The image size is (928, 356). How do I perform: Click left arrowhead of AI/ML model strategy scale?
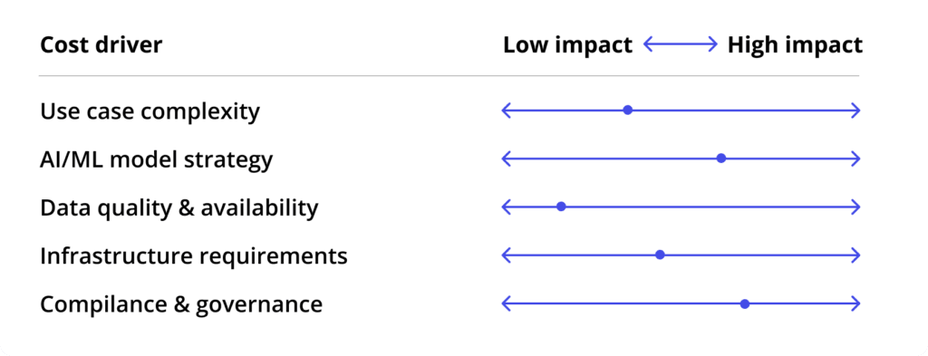(x=506, y=158)
